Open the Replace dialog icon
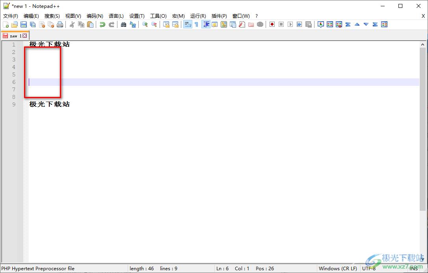This screenshot has width=428, height=273. coord(133,24)
